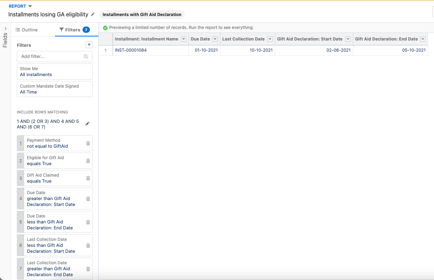Open Last Collection Date column dropdown
Image resolution: width=434 pixels, height=280 pixels.
(x=270, y=39)
